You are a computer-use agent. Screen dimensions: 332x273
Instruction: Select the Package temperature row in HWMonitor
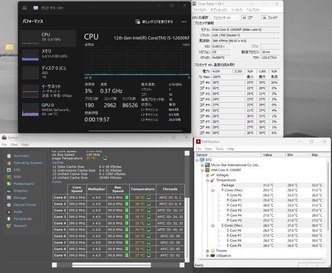261,185
